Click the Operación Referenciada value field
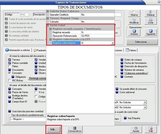This screenshot has height=134, width=161. pyautogui.click(x=97, y=36)
